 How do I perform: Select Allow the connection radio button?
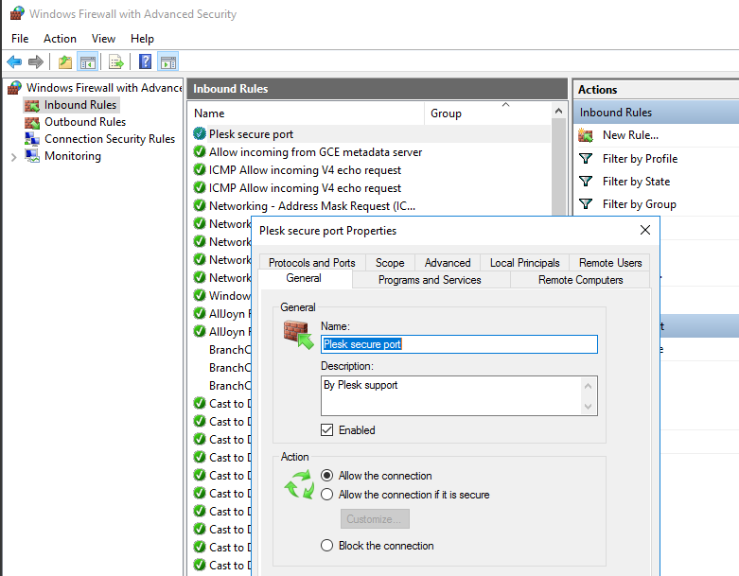[x=326, y=475]
